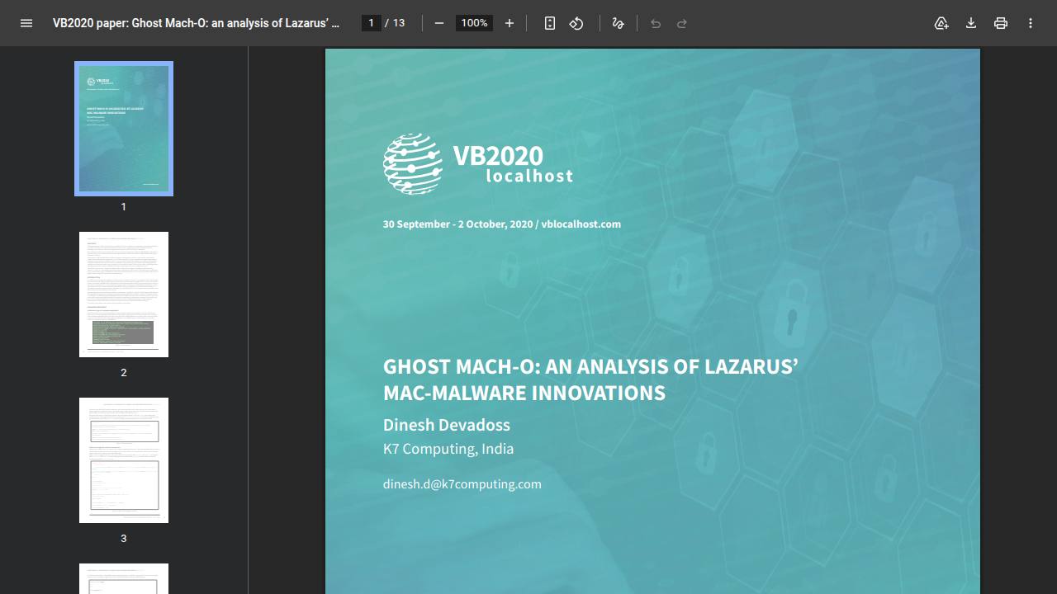Select the page 2 thumbnail
Image resolution: width=1057 pixels, height=594 pixels.
click(x=124, y=295)
